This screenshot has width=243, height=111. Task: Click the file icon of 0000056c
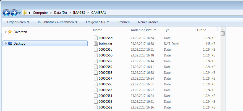(96, 50)
